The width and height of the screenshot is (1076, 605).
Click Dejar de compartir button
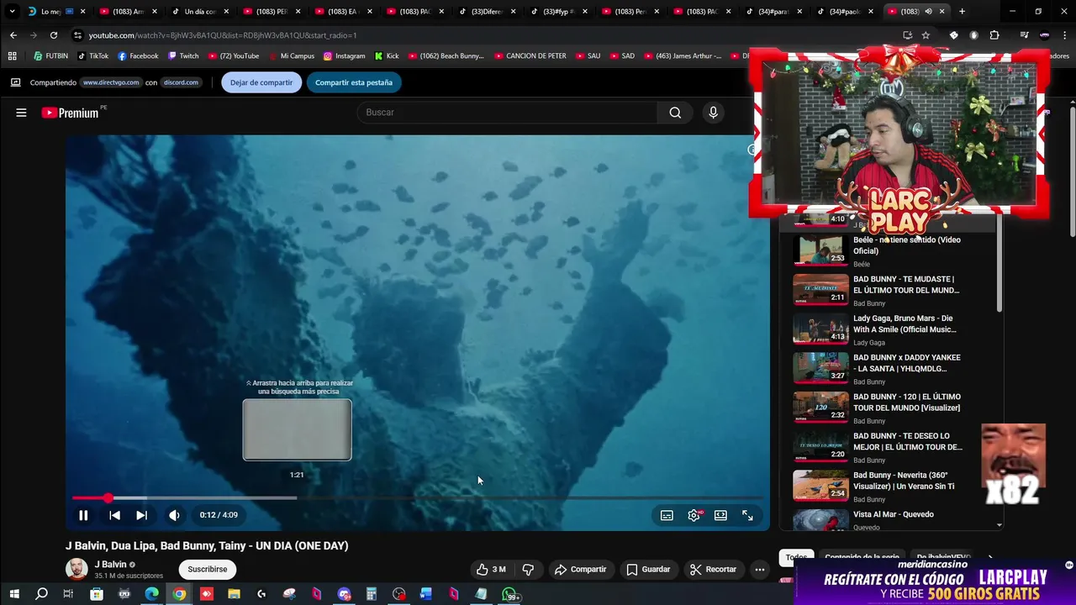click(x=261, y=82)
